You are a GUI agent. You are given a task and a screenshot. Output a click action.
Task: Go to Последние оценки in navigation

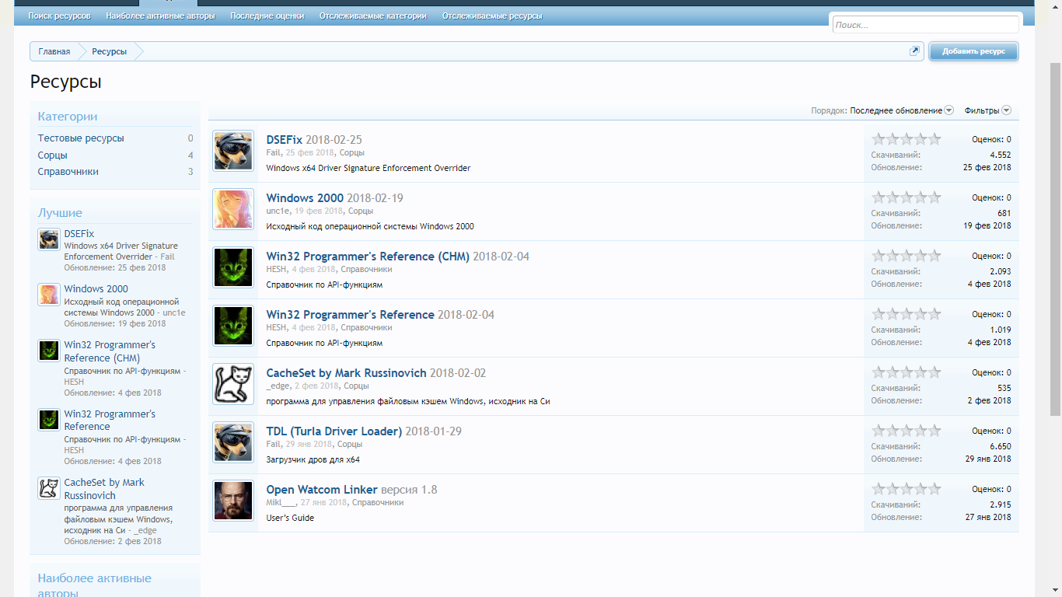pyautogui.click(x=267, y=16)
